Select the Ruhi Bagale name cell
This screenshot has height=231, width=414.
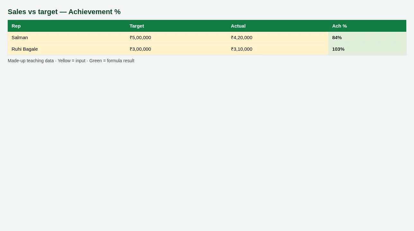[67, 49]
